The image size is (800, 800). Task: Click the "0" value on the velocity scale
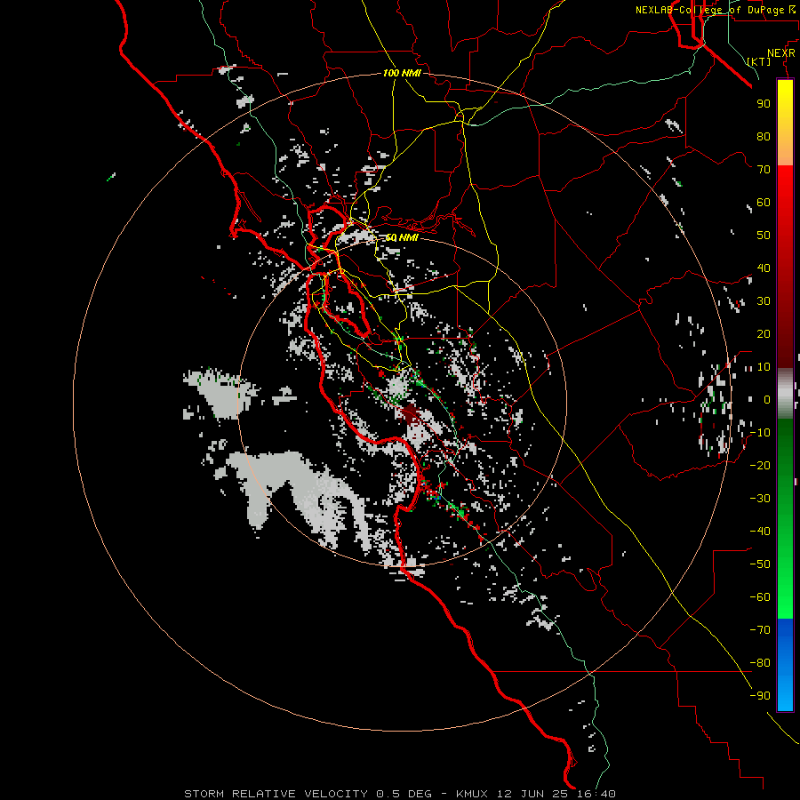point(767,400)
